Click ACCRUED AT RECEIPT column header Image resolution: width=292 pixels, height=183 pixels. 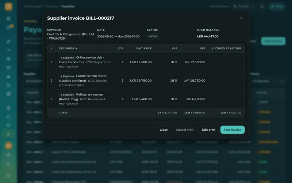226,48
